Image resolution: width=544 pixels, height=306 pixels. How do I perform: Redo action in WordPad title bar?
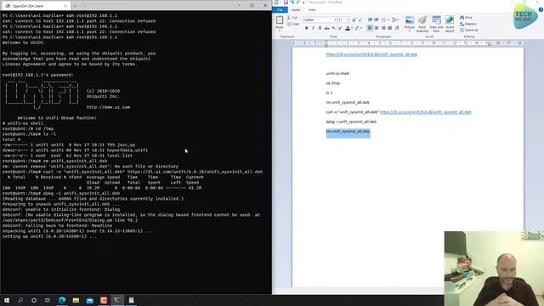pyautogui.click(x=298, y=2)
